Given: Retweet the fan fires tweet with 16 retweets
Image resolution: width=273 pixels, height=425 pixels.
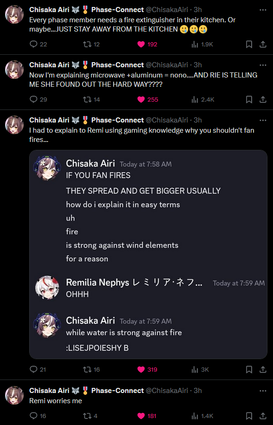Looking at the screenshot, I should point(91,369).
